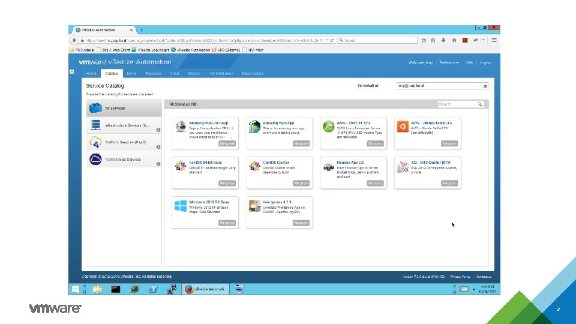Click the All Services folder icon

point(95,108)
